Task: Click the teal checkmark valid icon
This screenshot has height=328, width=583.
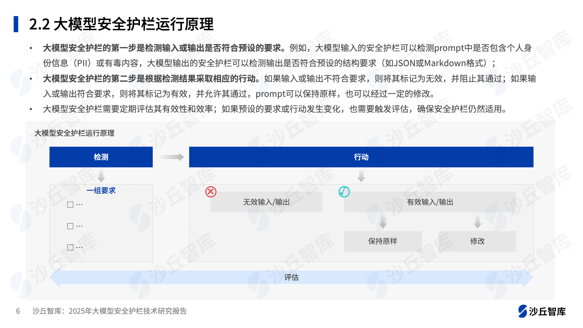Action: pos(344,192)
